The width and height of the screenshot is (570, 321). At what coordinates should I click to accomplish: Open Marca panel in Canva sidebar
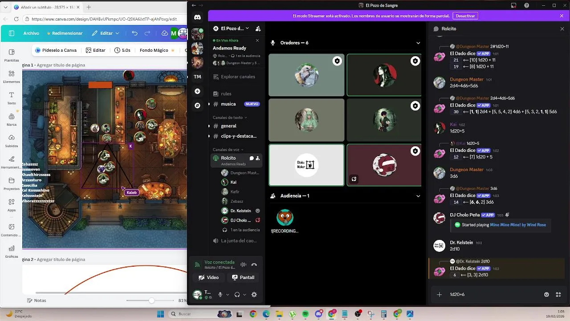pos(12,119)
